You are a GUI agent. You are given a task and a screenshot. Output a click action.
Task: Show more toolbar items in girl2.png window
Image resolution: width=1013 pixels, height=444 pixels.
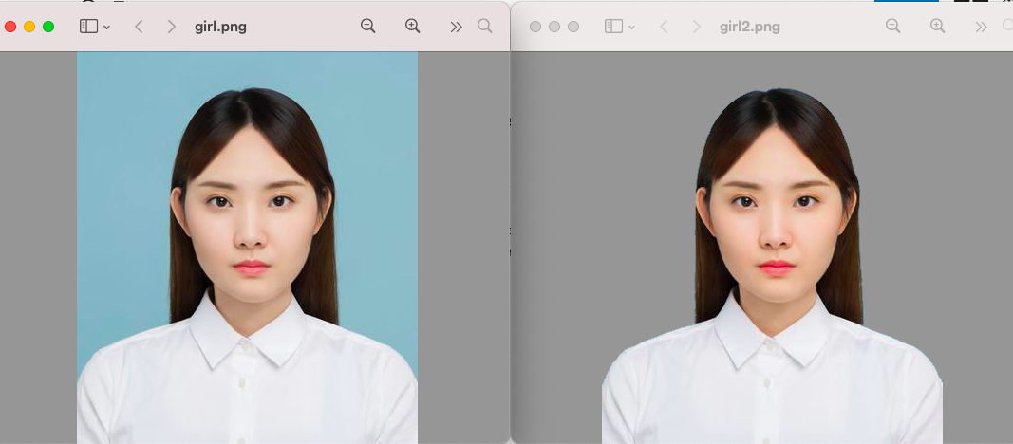[x=982, y=27]
